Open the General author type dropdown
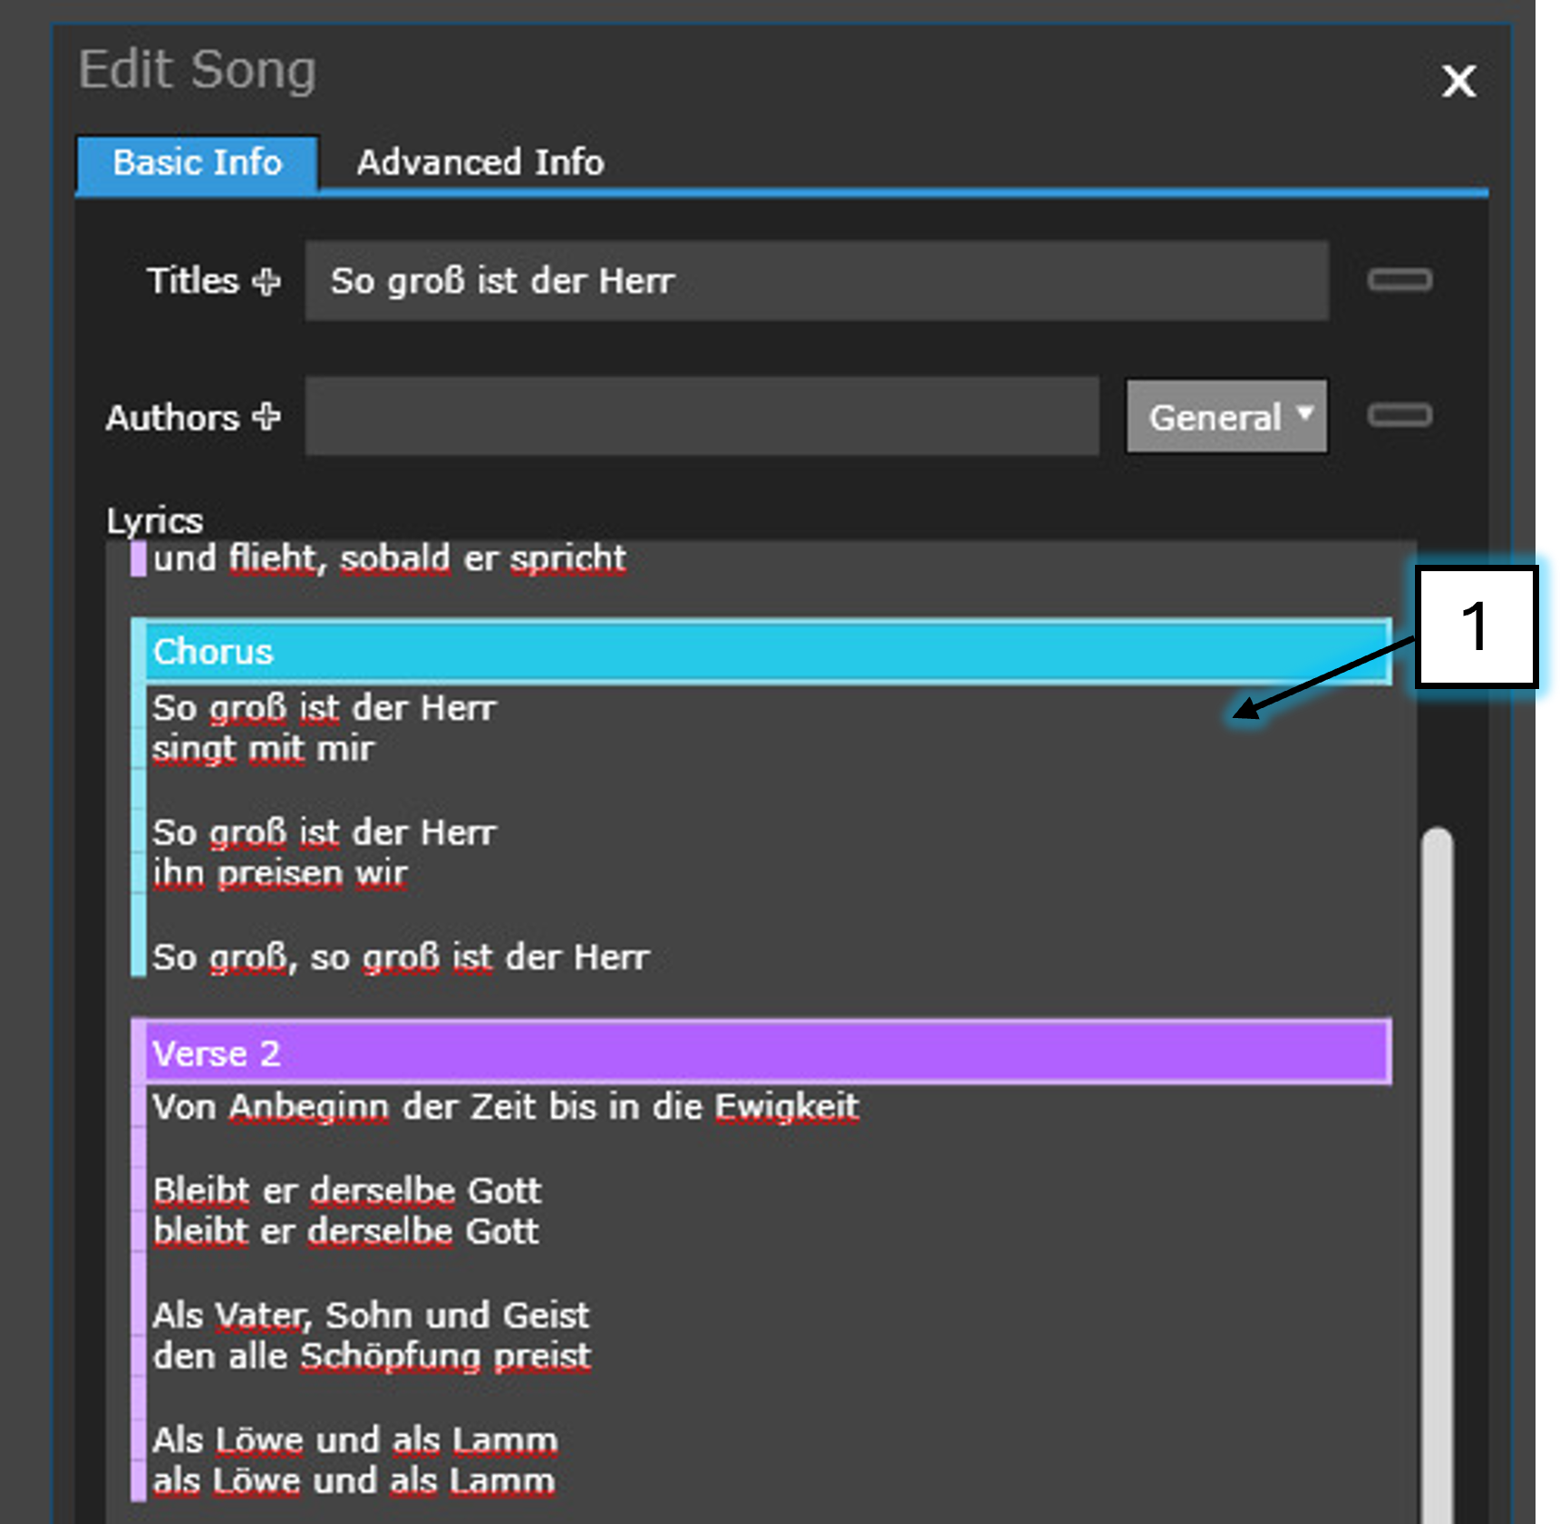The height and width of the screenshot is (1524, 1560). [1226, 417]
